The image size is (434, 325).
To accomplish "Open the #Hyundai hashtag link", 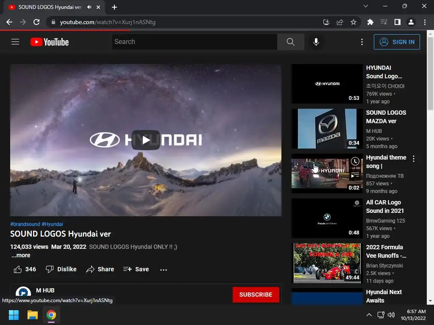I will 52,224.
